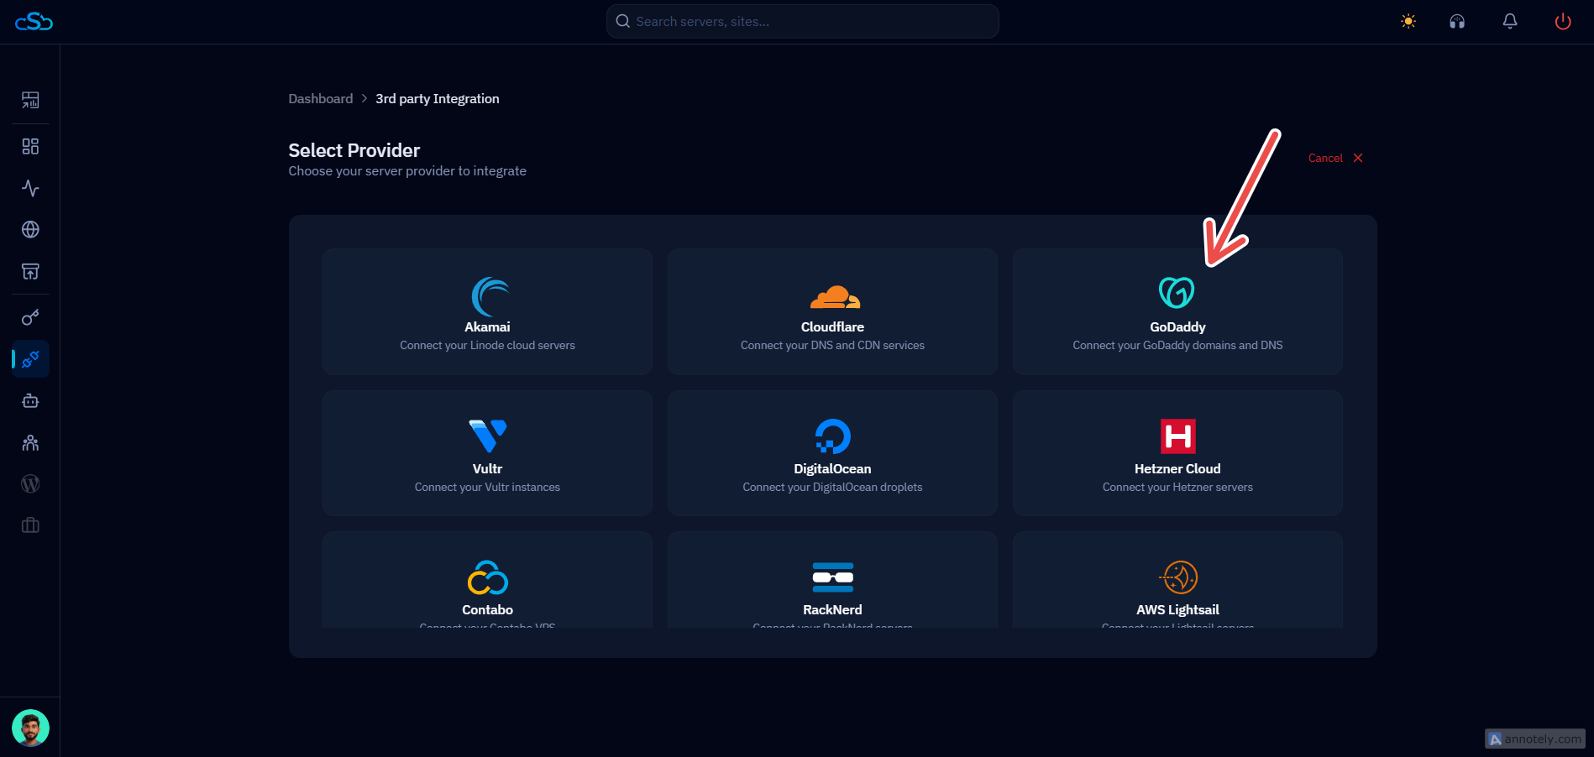
Task: Click the cloud logo in the top bar
Action: point(34,22)
